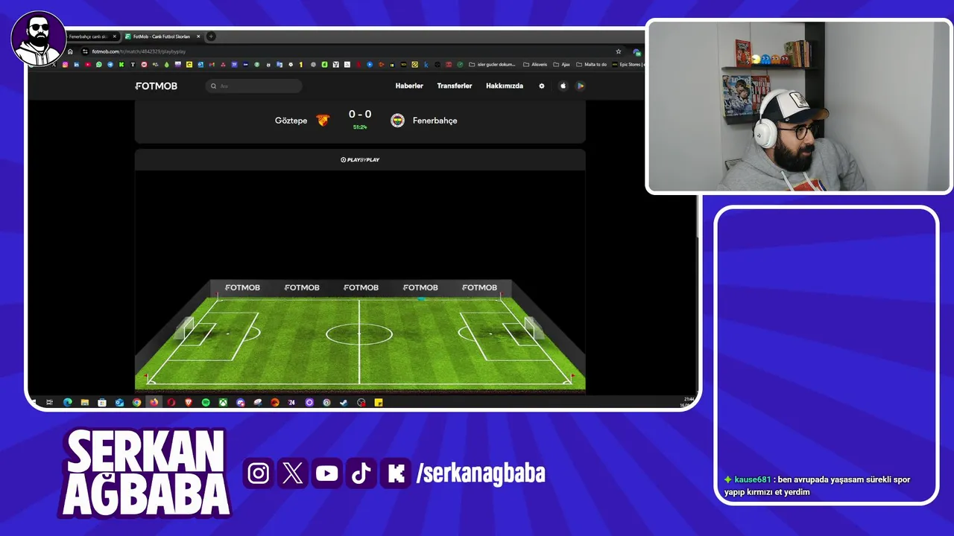Click the Apple App Store icon
Viewport: 954px width, 536px height.
563,86
